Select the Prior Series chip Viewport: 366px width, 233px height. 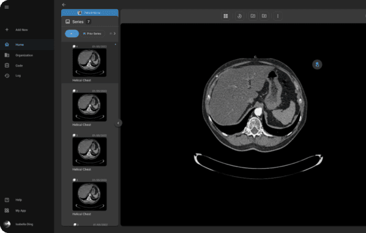point(92,34)
